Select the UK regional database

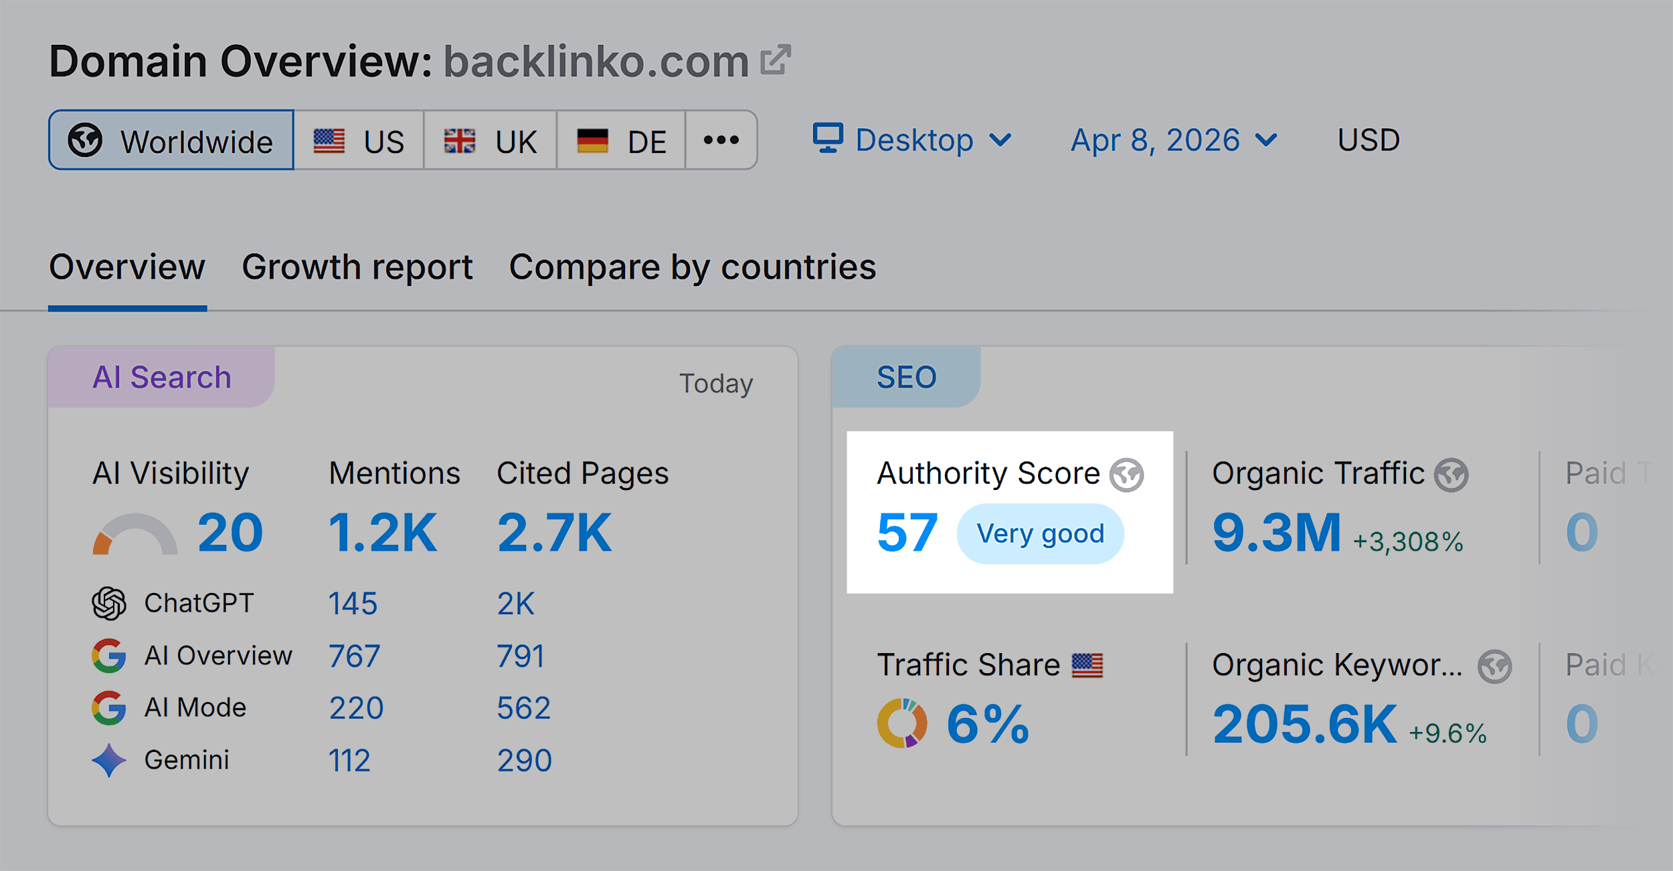(489, 140)
